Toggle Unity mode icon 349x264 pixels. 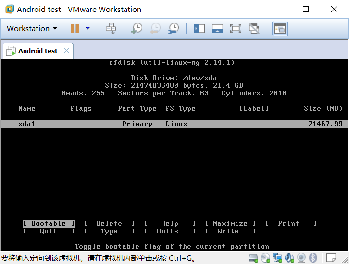(254, 29)
